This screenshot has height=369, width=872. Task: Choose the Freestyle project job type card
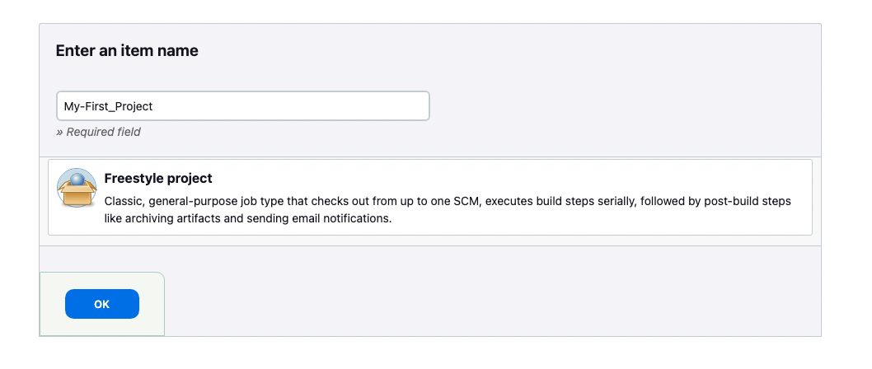pyautogui.click(x=430, y=198)
